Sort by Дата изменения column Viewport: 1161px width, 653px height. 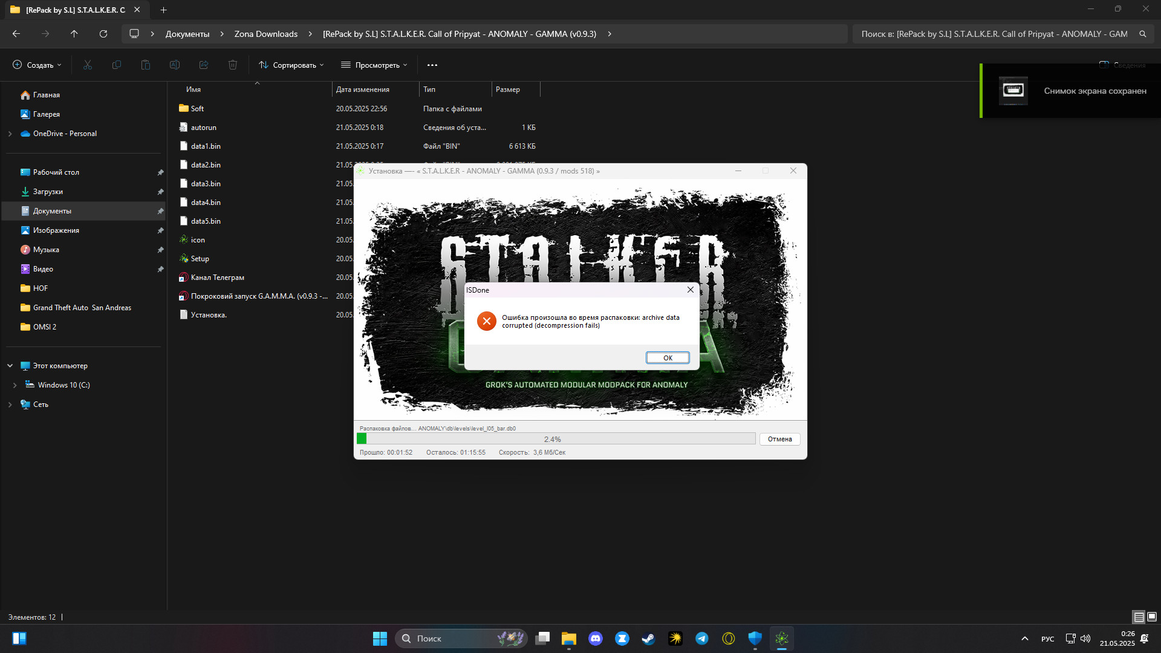click(x=376, y=89)
